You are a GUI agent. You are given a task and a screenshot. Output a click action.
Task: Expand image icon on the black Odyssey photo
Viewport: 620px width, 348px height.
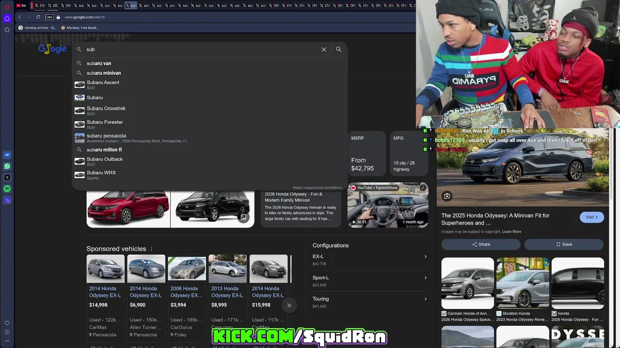(x=244, y=217)
